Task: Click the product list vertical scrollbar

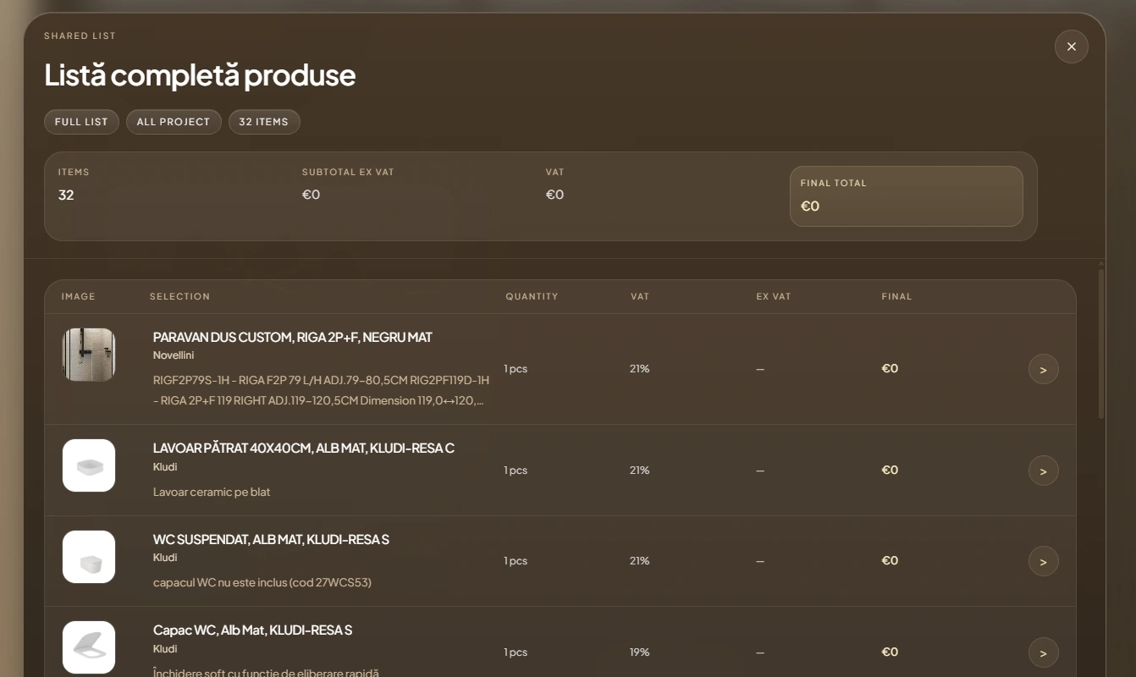Action: point(1101,343)
